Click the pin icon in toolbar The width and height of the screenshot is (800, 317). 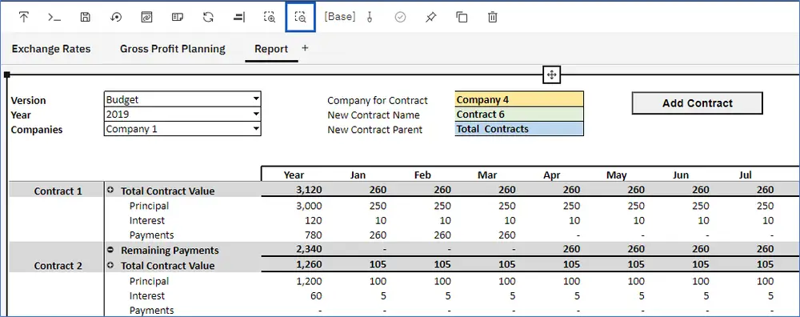[430, 17]
